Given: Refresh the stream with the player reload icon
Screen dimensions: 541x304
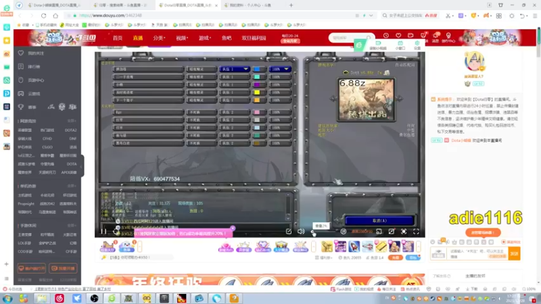Looking at the screenshot, I should click(115, 232).
